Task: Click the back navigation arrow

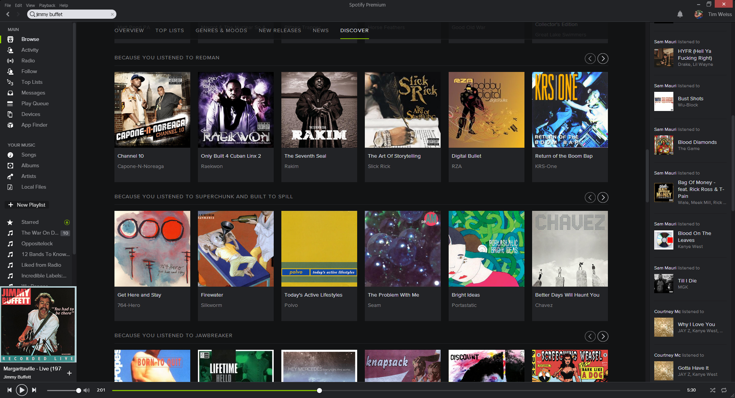Action: pos(8,14)
